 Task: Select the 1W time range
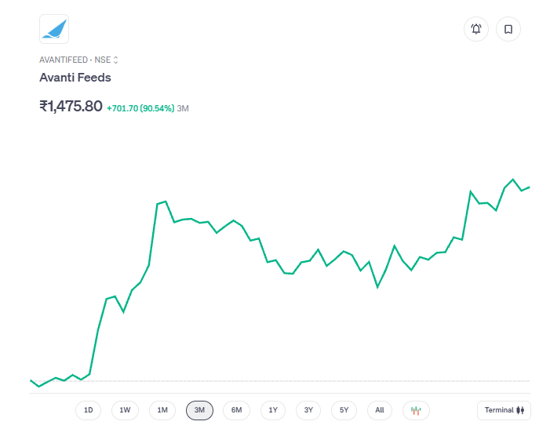click(x=125, y=410)
